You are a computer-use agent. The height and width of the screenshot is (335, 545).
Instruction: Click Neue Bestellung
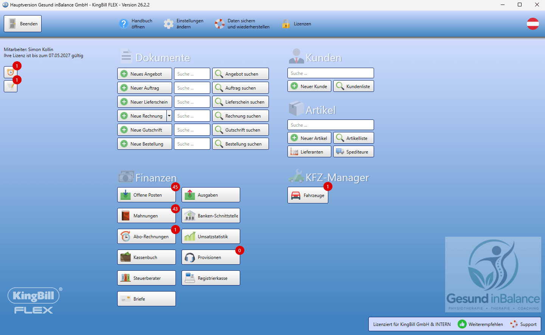click(x=144, y=144)
